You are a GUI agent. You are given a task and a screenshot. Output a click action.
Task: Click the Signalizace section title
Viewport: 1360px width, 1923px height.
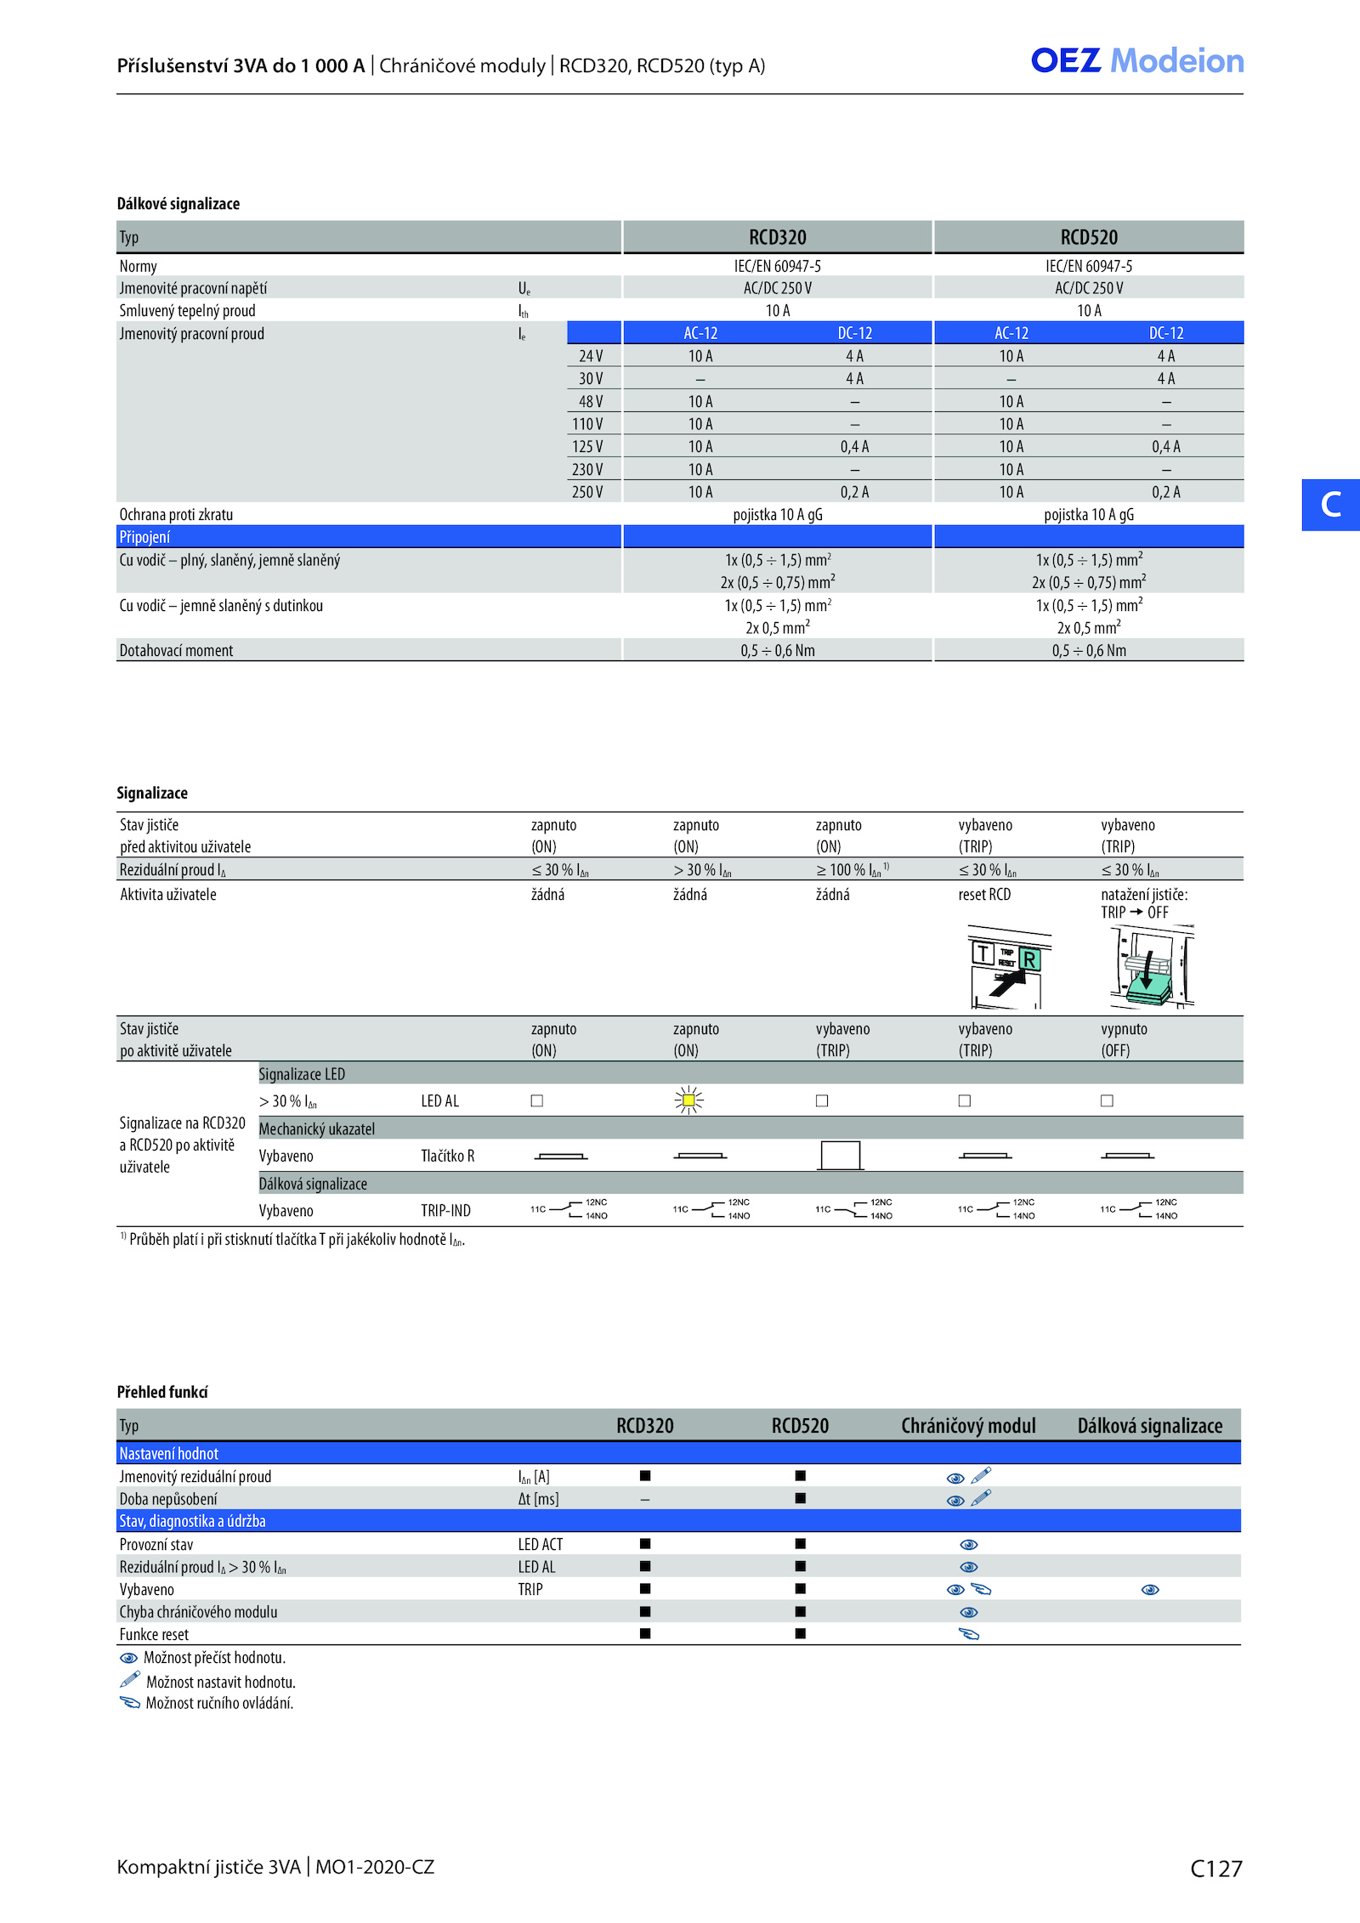point(152,793)
